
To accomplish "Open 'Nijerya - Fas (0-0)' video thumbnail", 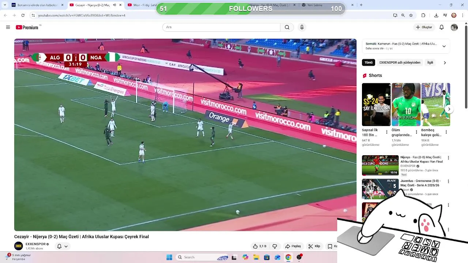I will coord(380,165).
